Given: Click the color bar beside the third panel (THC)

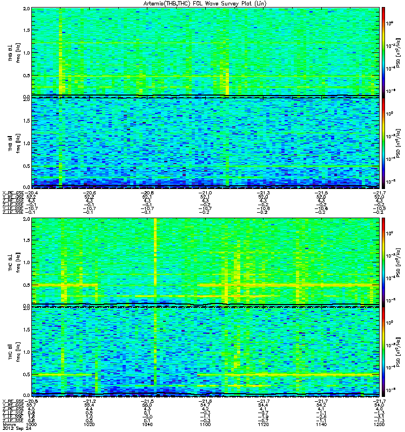Looking at the screenshot, I should [383, 261].
